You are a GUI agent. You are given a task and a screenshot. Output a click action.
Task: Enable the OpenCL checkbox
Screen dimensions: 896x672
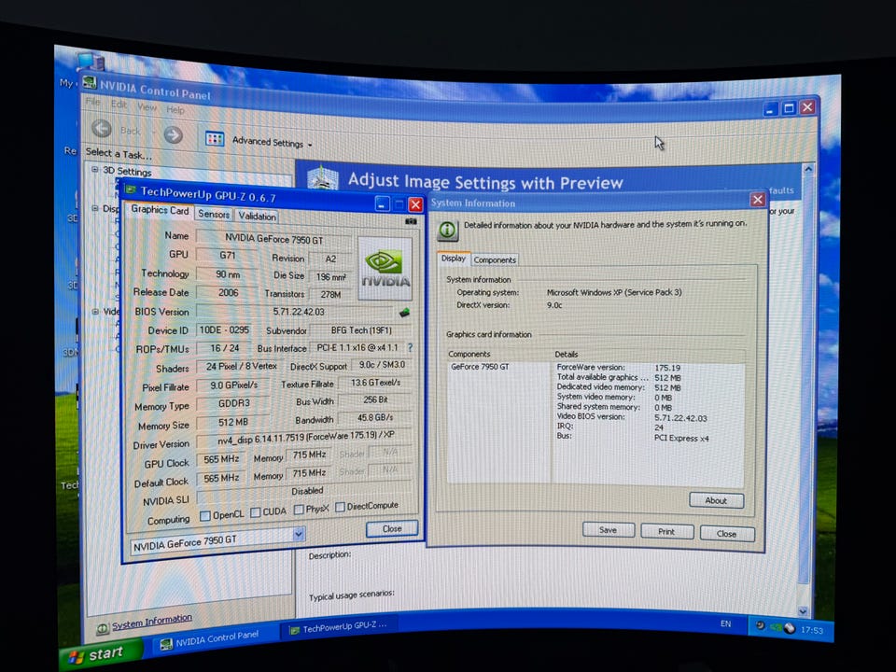[x=205, y=516]
